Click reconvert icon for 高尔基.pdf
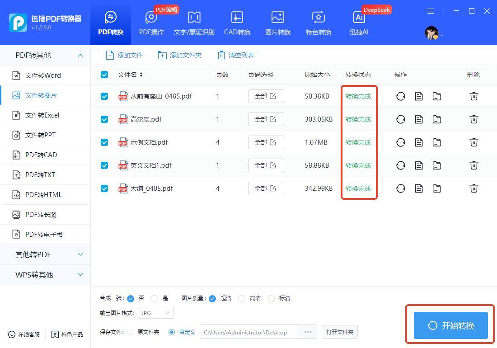Viewport: 497px width, 348px height. (400, 119)
